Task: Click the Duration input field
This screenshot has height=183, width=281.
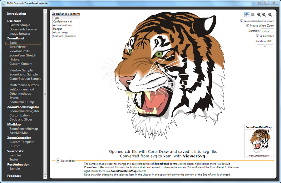Action: click(x=267, y=31)
